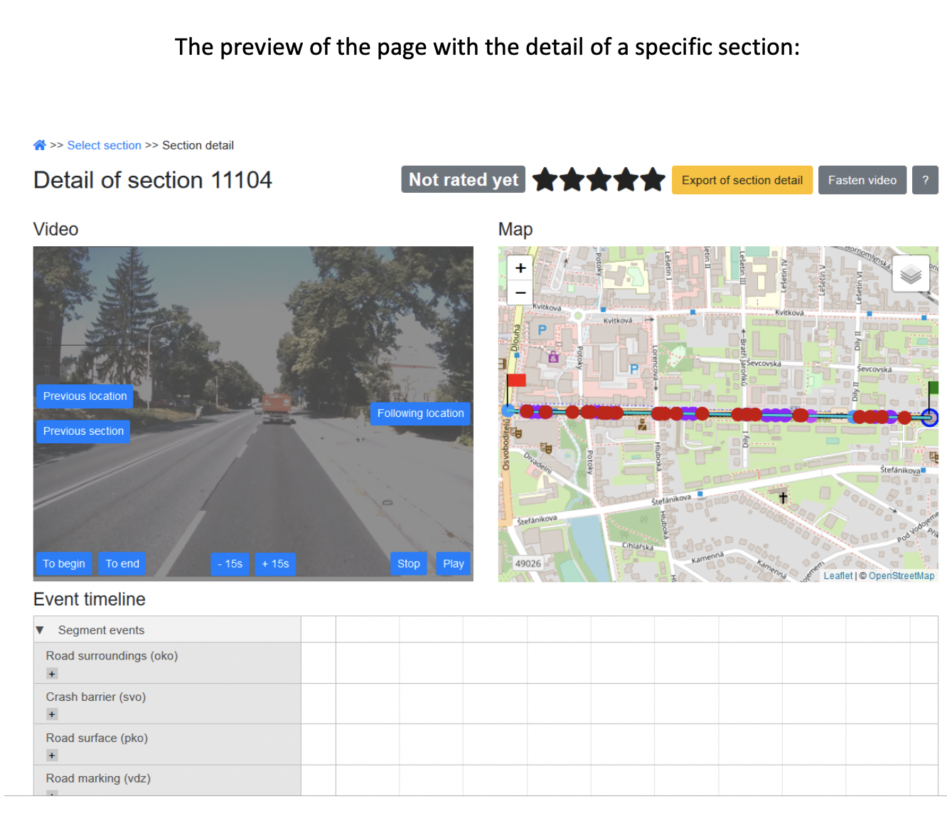This screenshot has height=831, width=947.
Task: Open the OpenStreetMap attribution link
Action: (901, 576)
